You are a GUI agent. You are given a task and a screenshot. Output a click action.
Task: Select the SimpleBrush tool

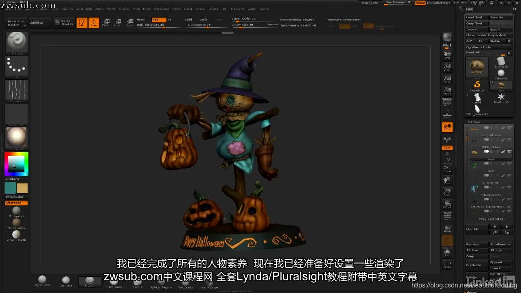click(477, 86)
